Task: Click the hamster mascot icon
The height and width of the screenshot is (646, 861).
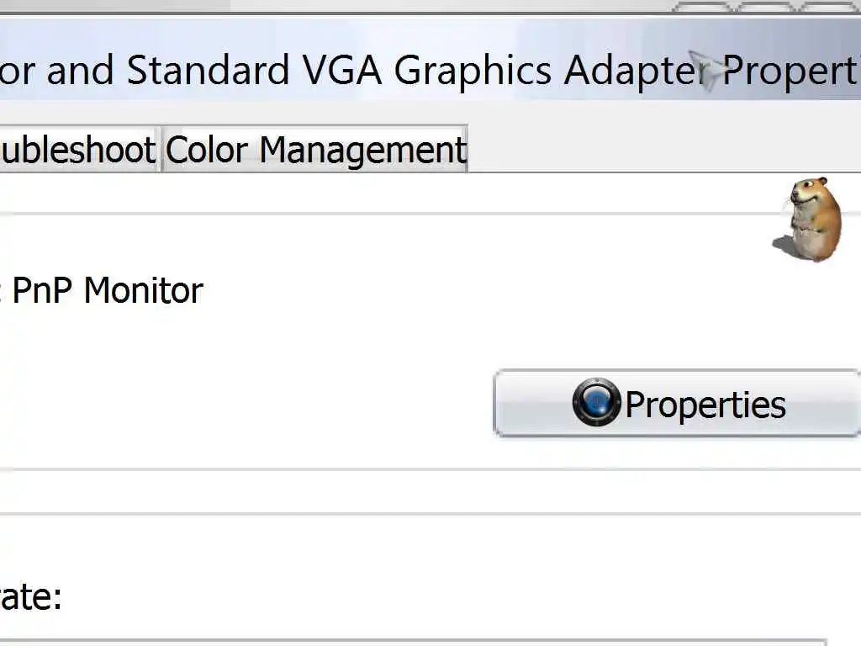Action: click(x=808, y=219)
